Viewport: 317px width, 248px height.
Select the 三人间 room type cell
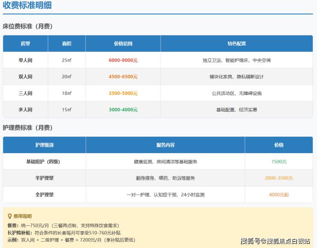25,93
